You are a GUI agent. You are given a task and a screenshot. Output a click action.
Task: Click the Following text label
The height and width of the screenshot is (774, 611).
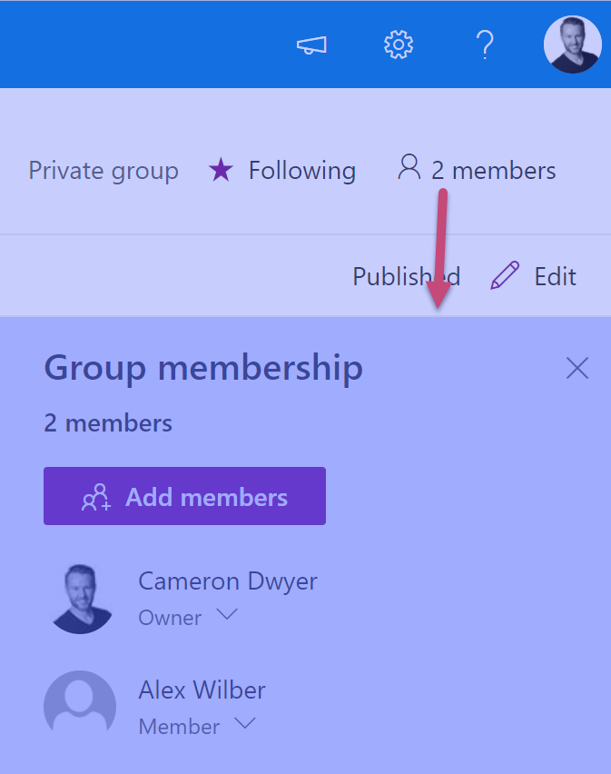(301, 170)
